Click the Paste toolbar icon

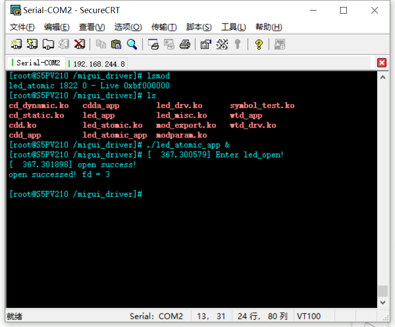coord(116,44)
